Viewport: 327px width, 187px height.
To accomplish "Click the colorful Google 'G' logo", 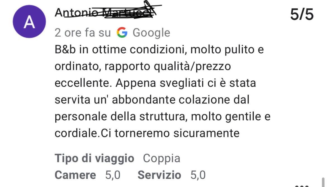I will point(122,32).
